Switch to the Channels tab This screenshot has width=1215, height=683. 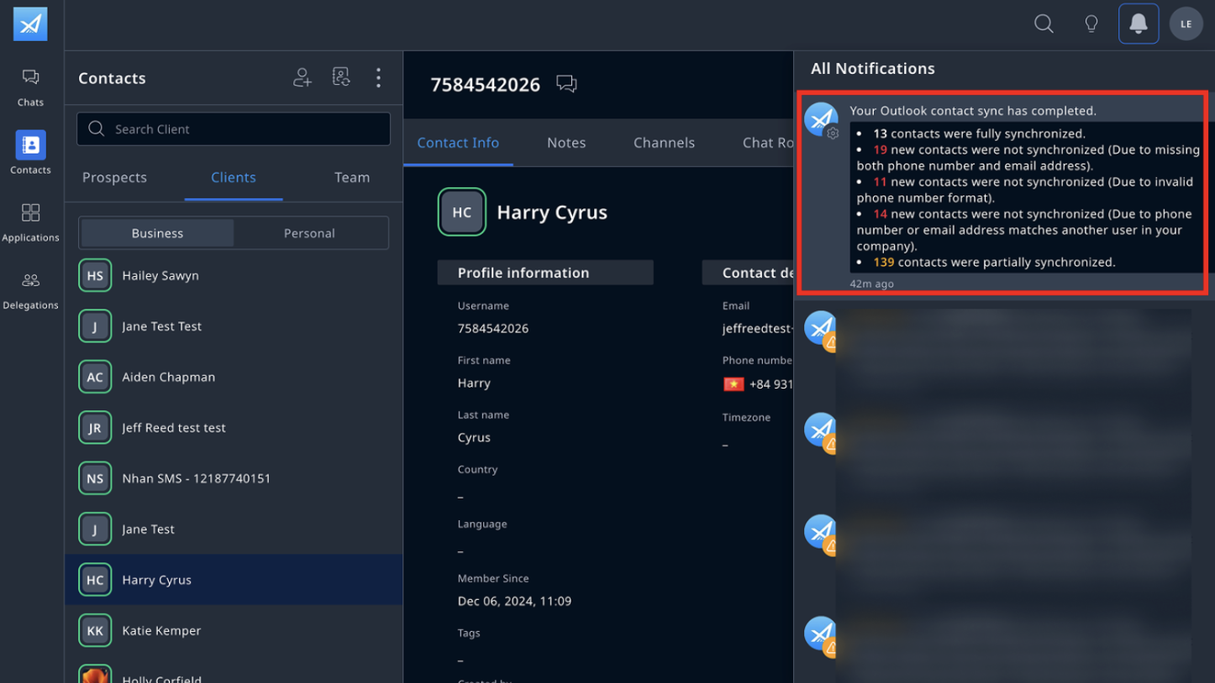point(664,143)
